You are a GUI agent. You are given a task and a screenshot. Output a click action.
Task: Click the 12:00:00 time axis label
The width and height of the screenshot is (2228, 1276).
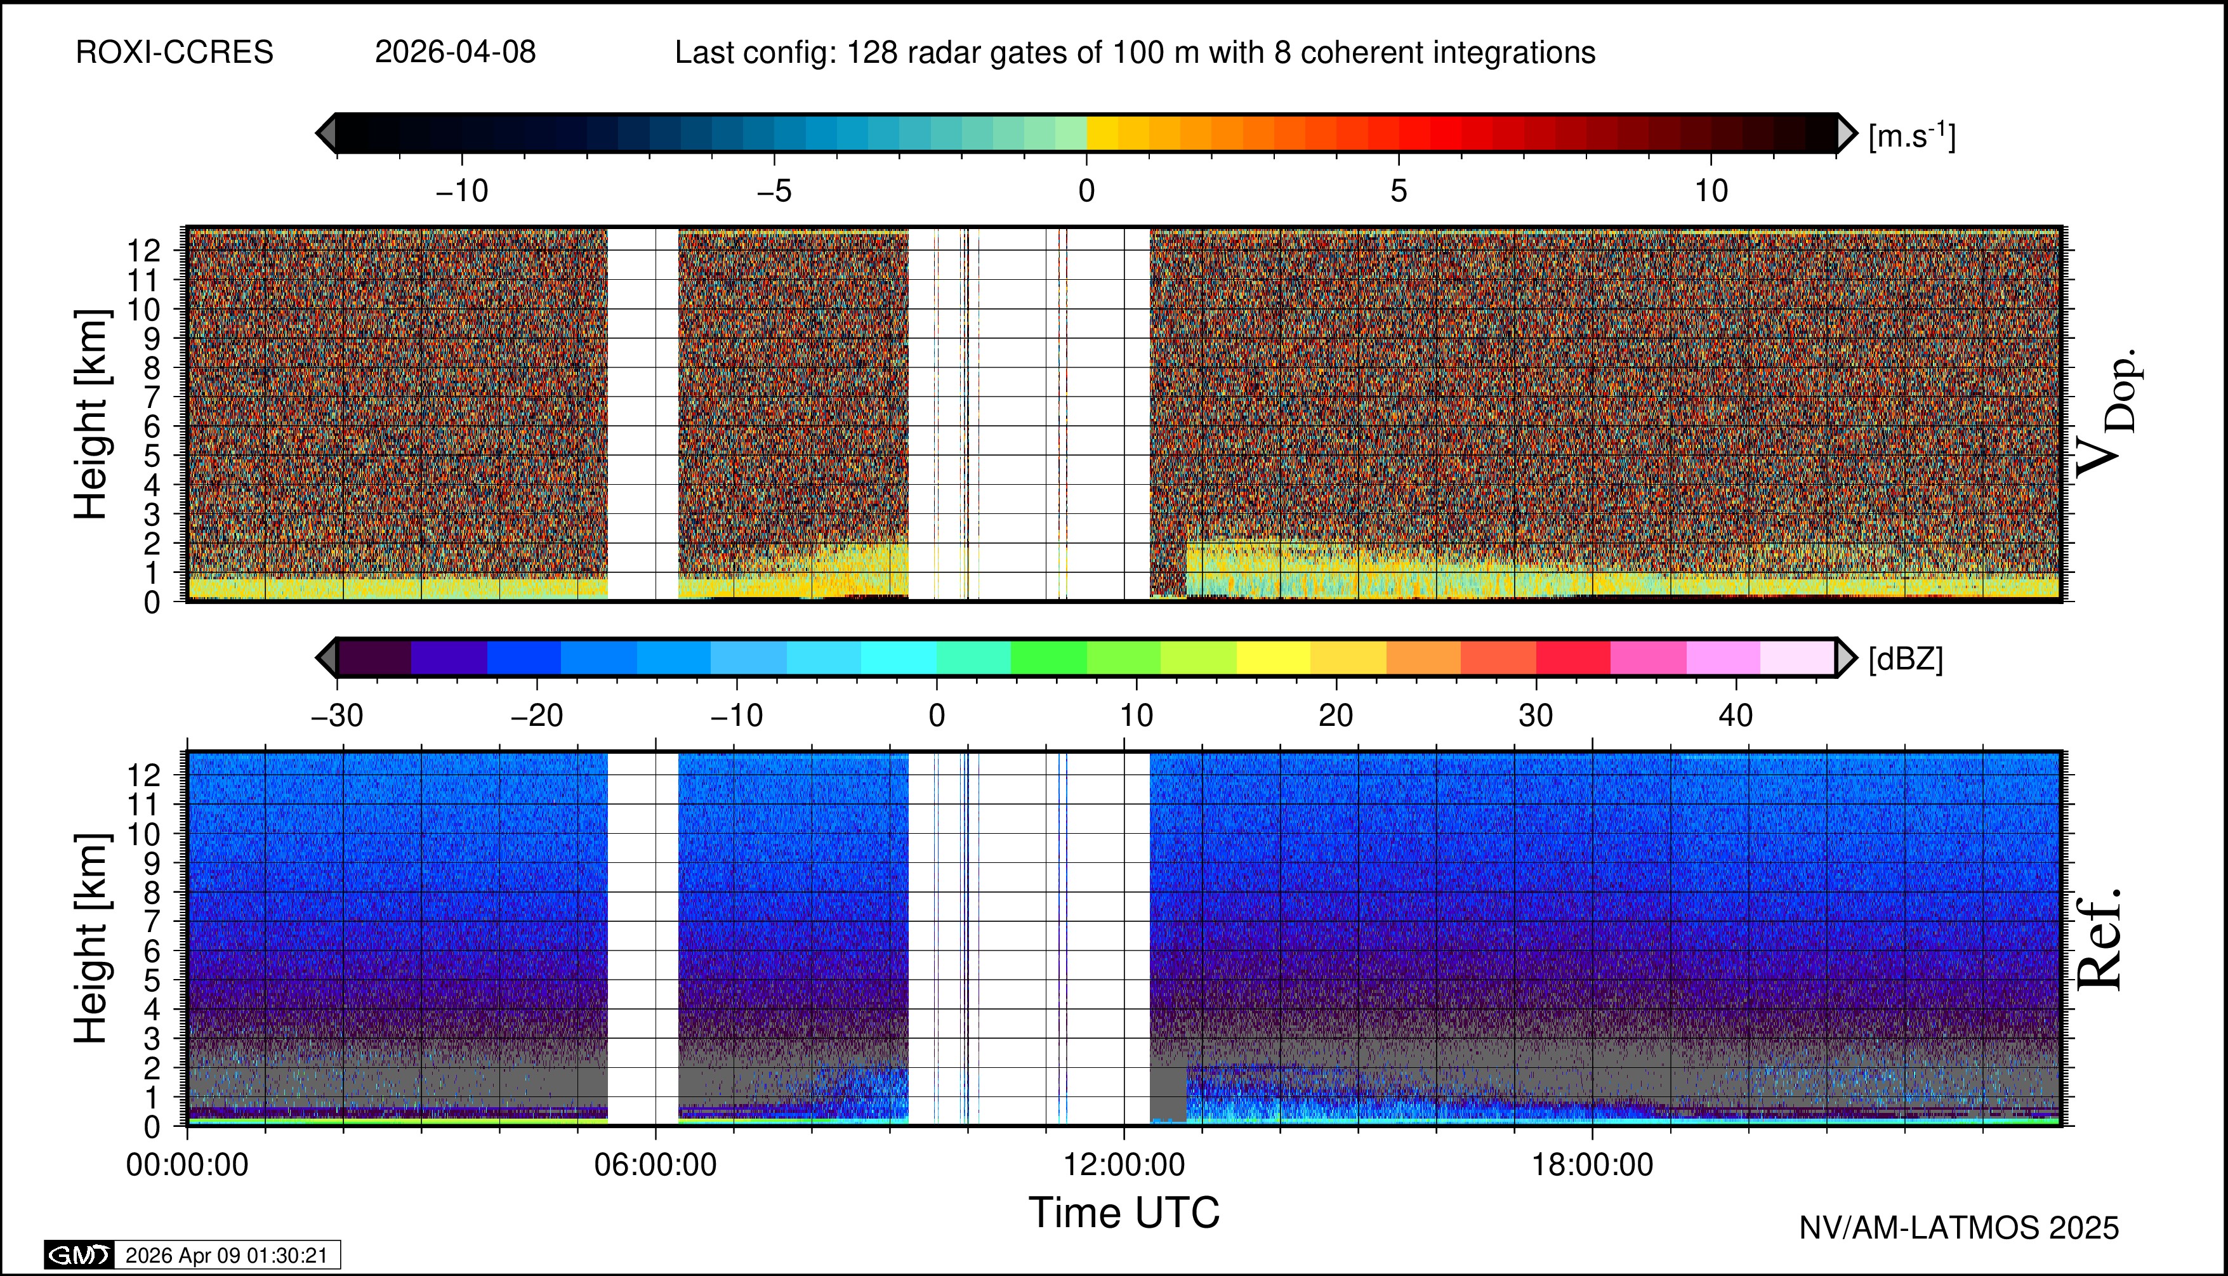[1124, 1165]
